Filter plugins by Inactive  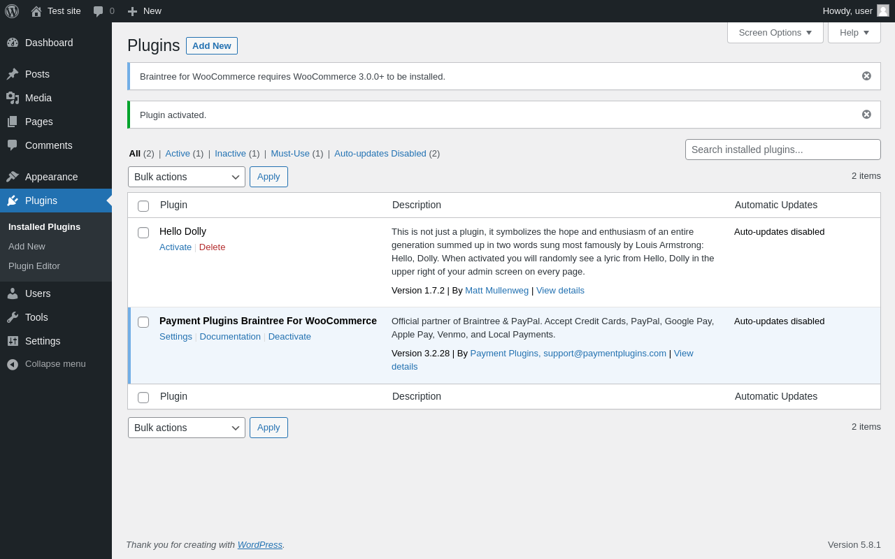230,154
